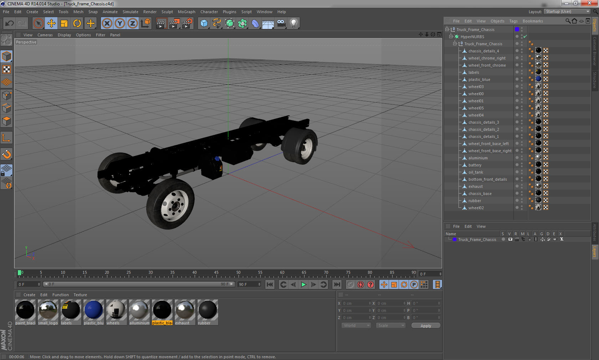This screenshot has width=599, height=360.
Task: Collapse the nested Truck_Frame_Chassis null node
Action: pyautogui.click(x=455, y=44)
